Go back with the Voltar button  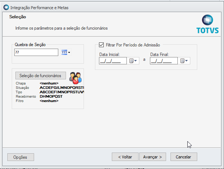pos(125,157)
